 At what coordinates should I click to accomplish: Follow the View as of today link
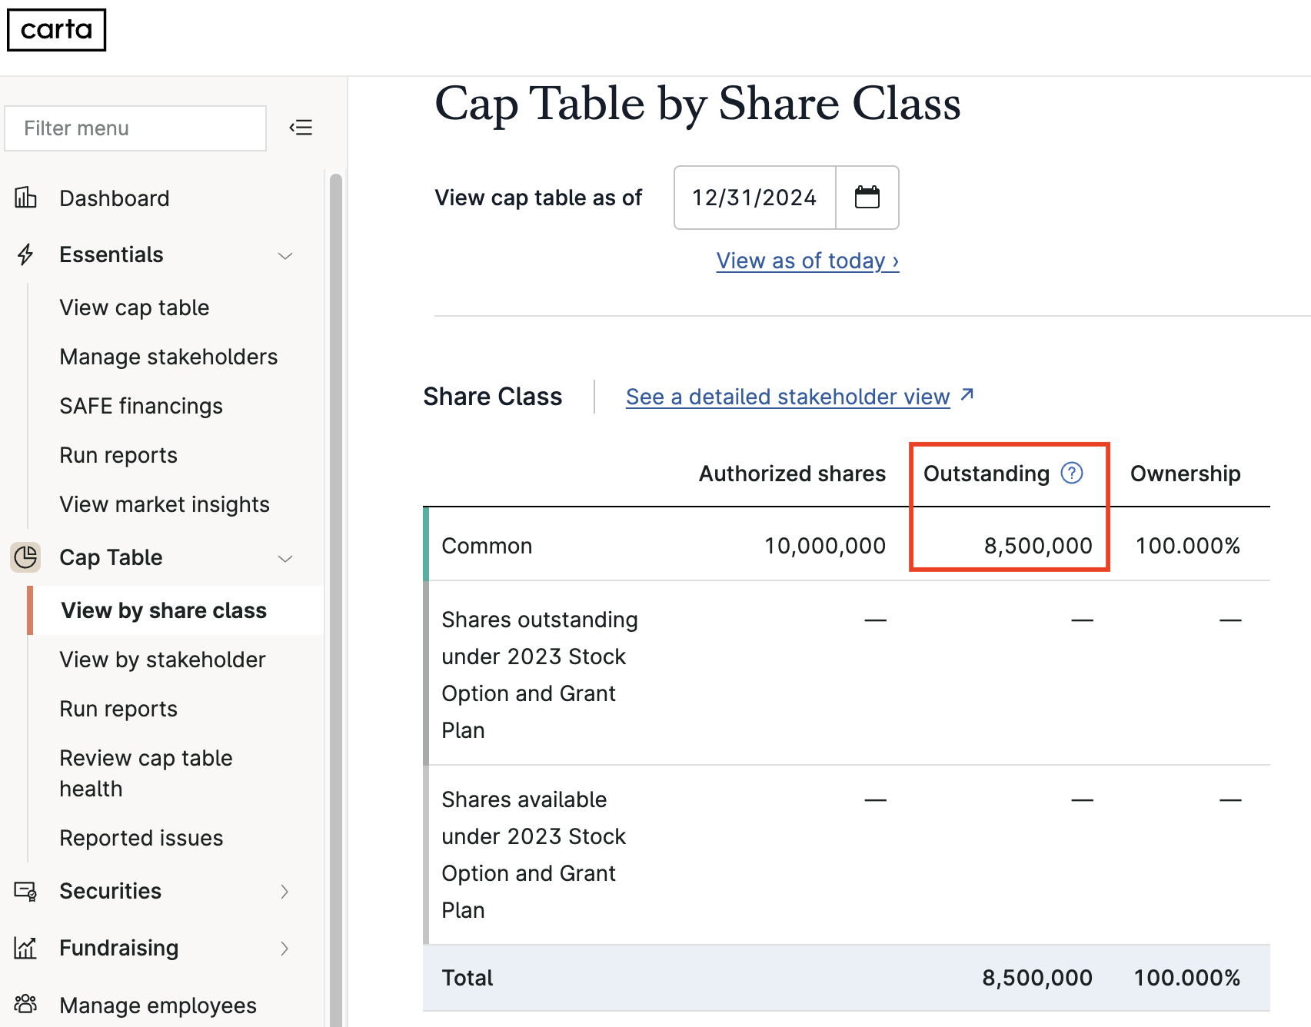tap(808, 261)
